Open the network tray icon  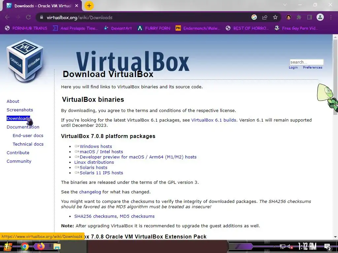[x=283, y=246]
